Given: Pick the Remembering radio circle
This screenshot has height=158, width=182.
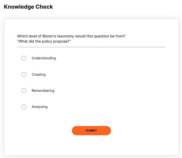Looking at the screenshot, I should (24, 91).
